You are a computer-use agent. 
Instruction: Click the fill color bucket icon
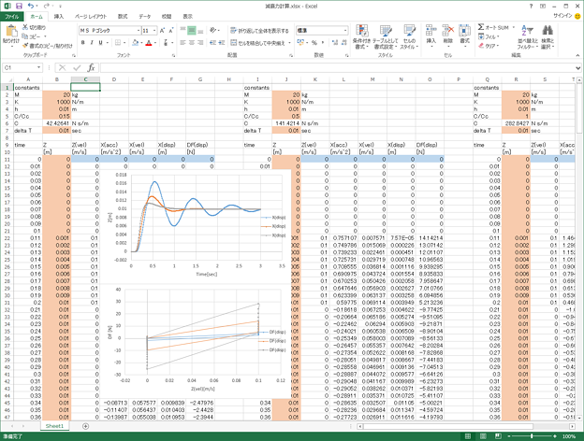click(x=135, y=43)
